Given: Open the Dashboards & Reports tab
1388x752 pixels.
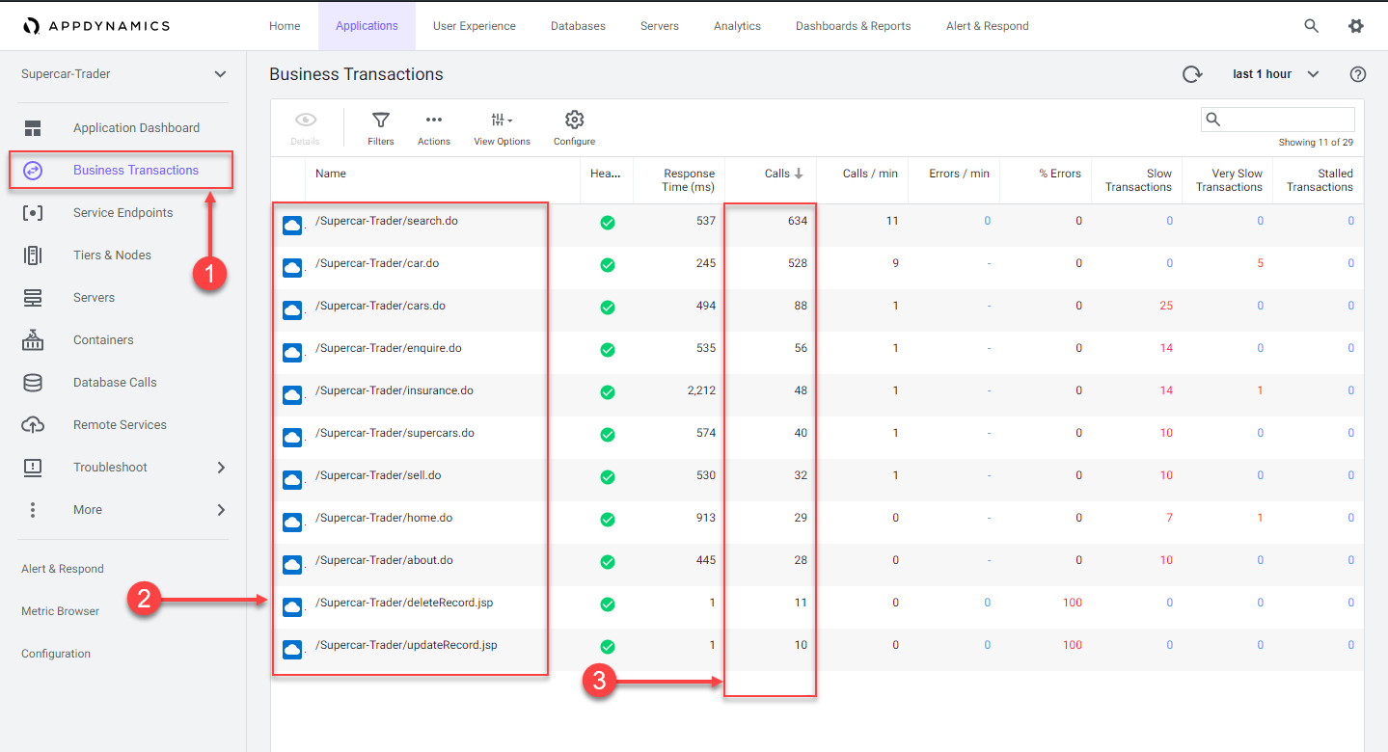Looking at the screenshot, I should pyautogui.click(x=853, y=26).
